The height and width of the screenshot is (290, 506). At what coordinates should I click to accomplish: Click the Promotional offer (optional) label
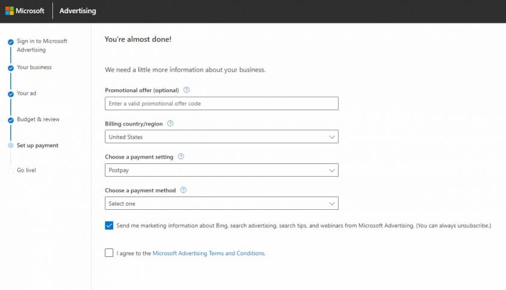pyautogui.click(x=142, y=90)
